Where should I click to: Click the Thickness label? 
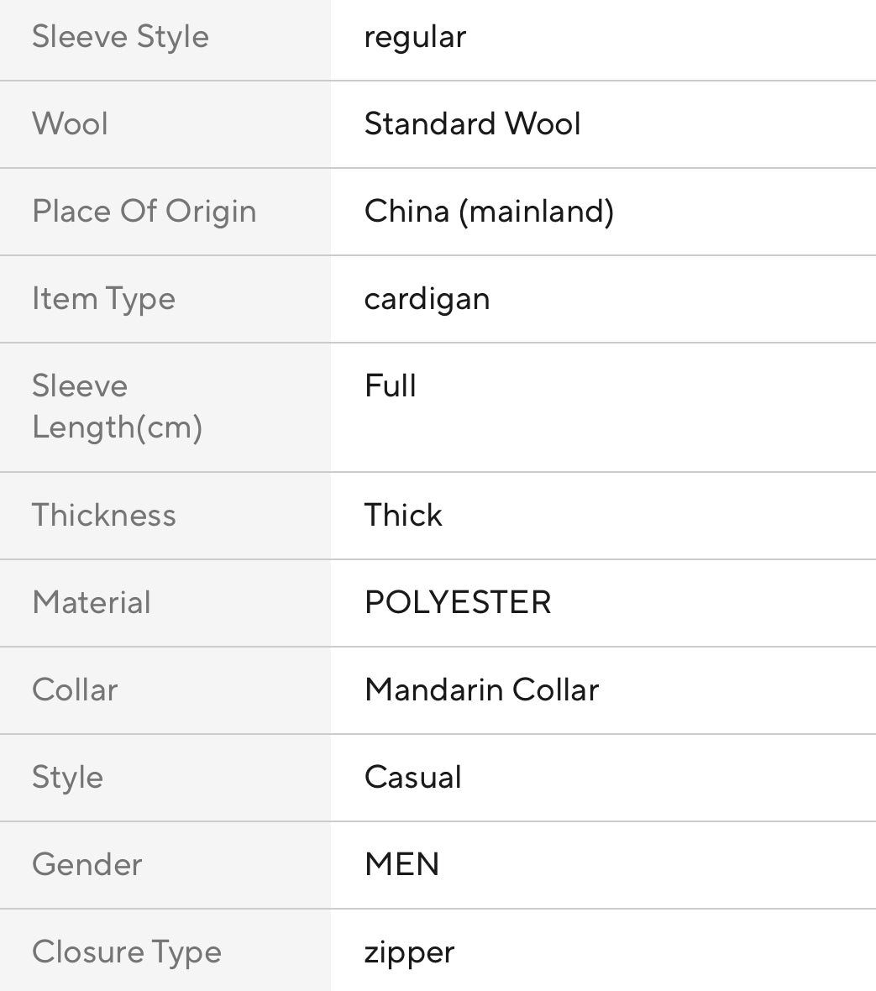pyautogui.click(x=103, y=516)
